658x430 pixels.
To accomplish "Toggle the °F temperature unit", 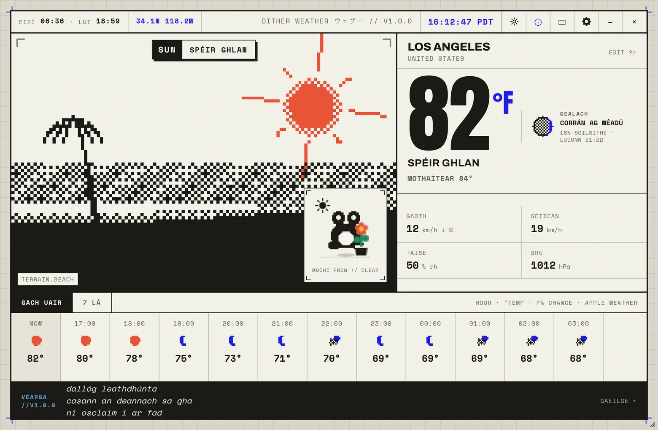I will pos(503,102).
